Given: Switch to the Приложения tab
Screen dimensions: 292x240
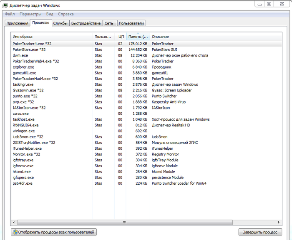Looking at the screenshot, I should [x=17, y=23].
